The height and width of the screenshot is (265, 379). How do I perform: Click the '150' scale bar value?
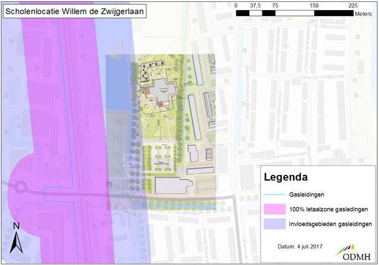(x=314, y=5)
